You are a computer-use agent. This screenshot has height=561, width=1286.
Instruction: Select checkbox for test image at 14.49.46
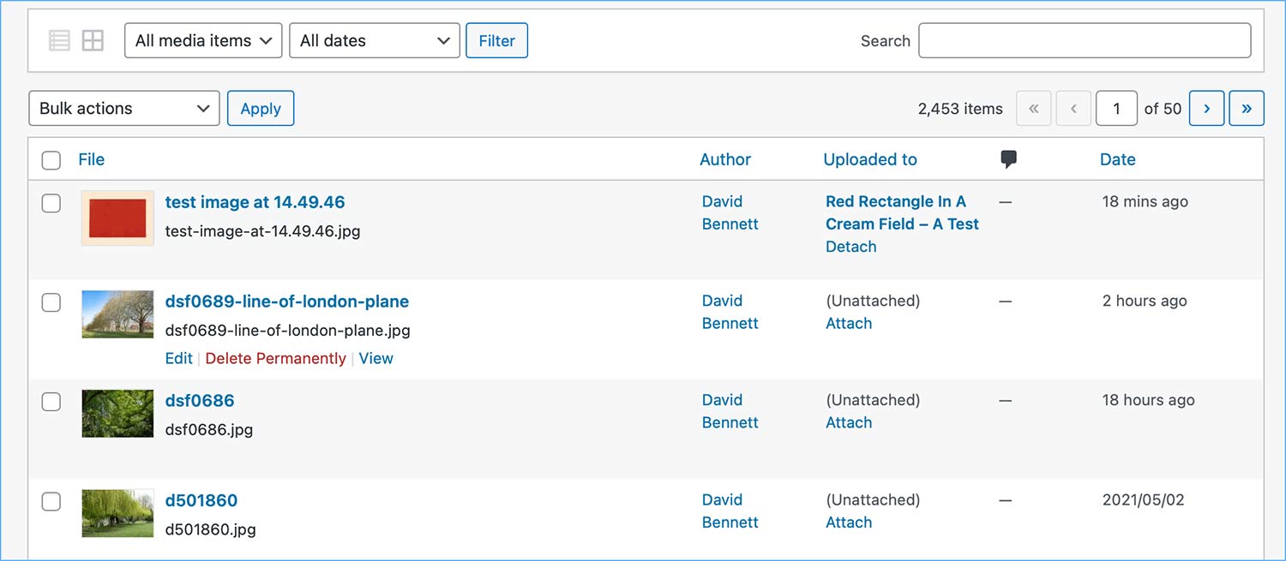pyautogui.click(x=51, y=203)
